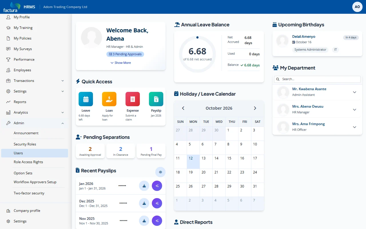View separations In Clearance card
366x229 pixels.
pyautogui.click(x=121, y=151)
